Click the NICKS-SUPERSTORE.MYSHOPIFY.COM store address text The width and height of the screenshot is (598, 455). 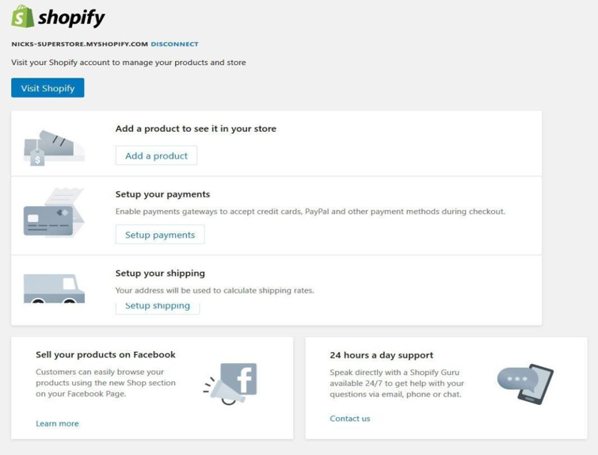(80, 44)
